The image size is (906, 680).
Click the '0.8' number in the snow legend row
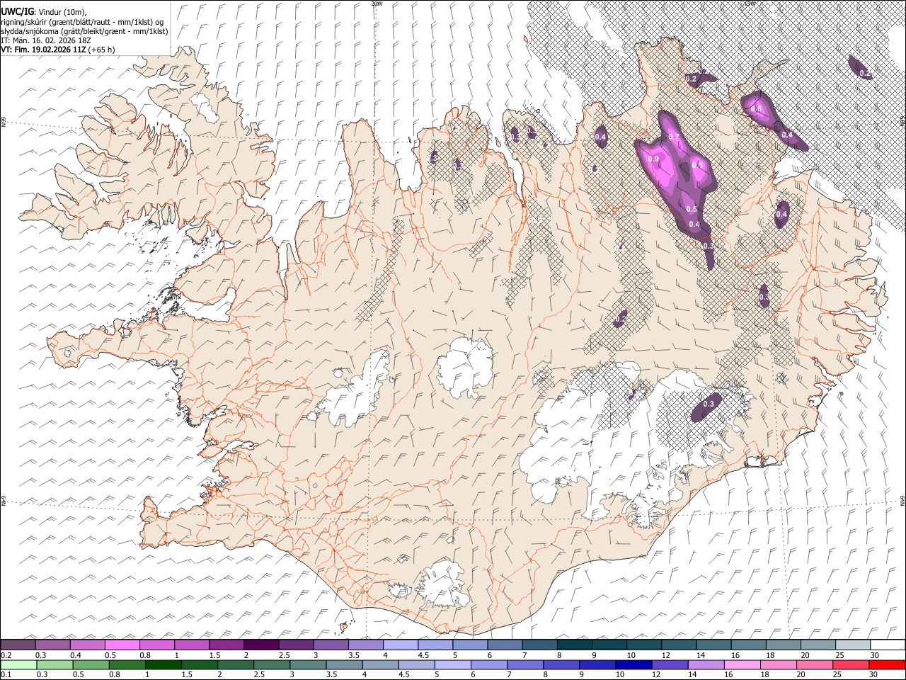pyautogui.click(x=147, y=655)
